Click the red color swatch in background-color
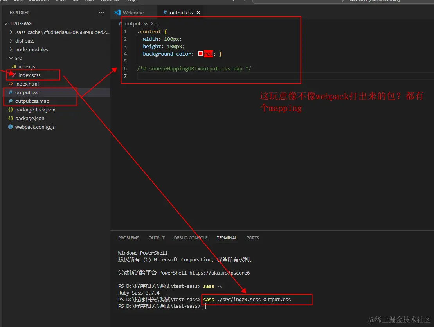The image size is (434, 327). point(200,54)
